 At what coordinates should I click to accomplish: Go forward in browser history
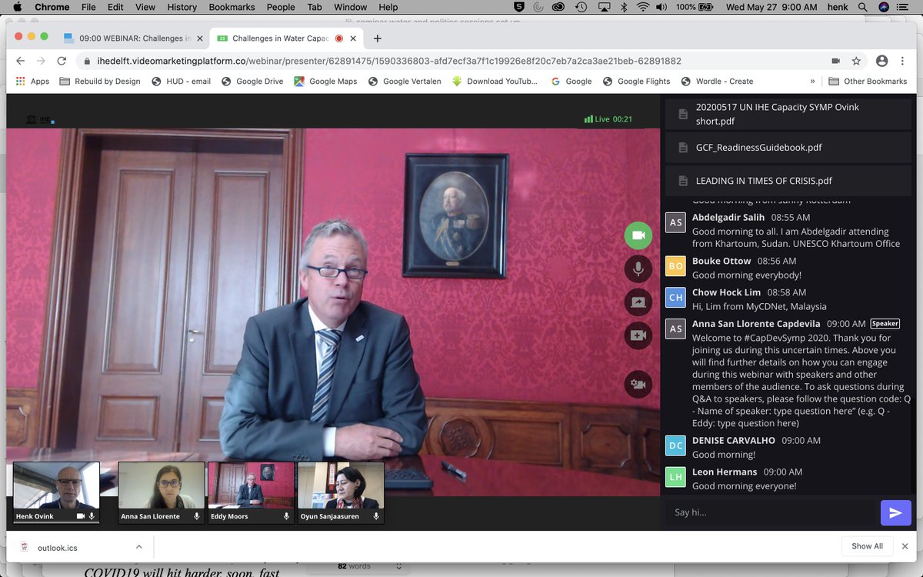tap(41, 61)
